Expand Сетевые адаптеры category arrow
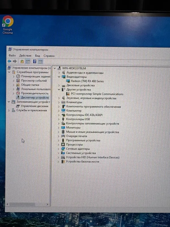 [x=58, y=149]
